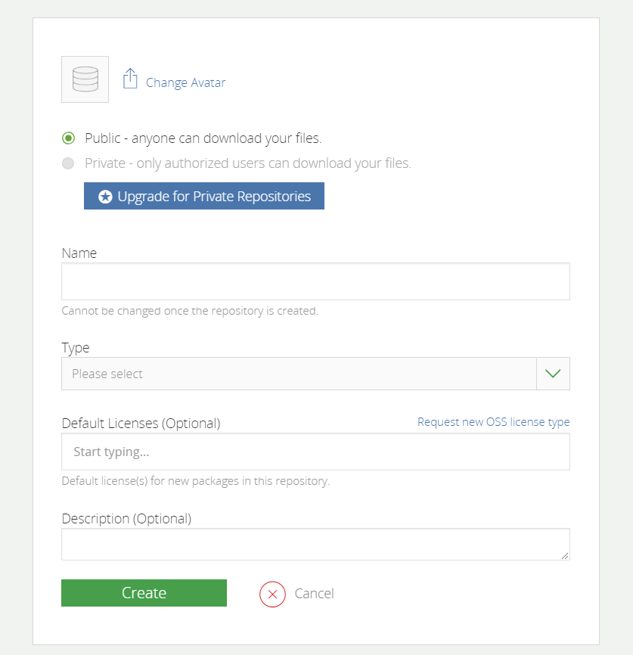Click the 'Default Licenses (Optional)' label

(x=141, y=424)
